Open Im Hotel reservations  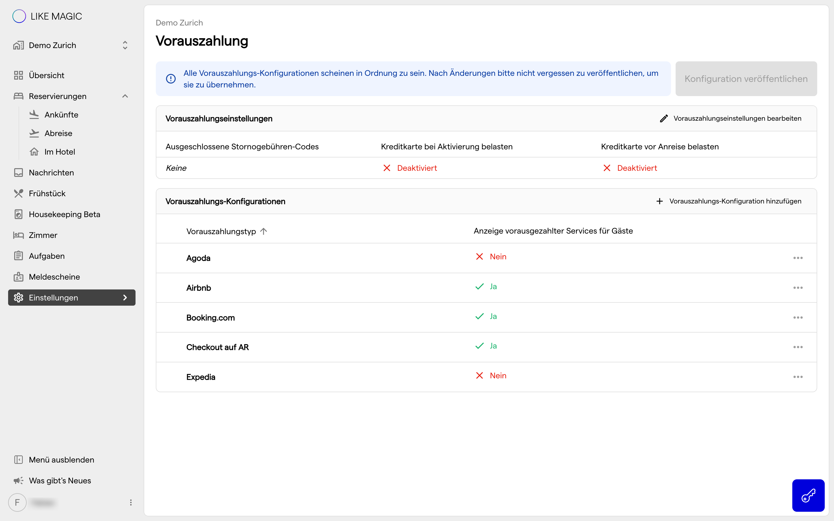60,152
